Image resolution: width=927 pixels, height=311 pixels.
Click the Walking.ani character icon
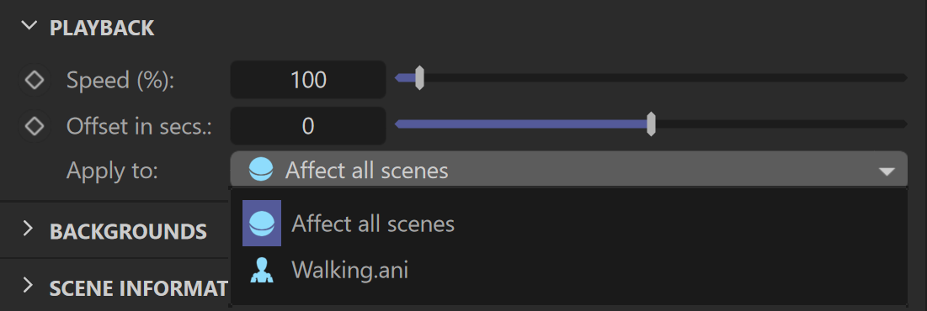(x=261, y=271)
